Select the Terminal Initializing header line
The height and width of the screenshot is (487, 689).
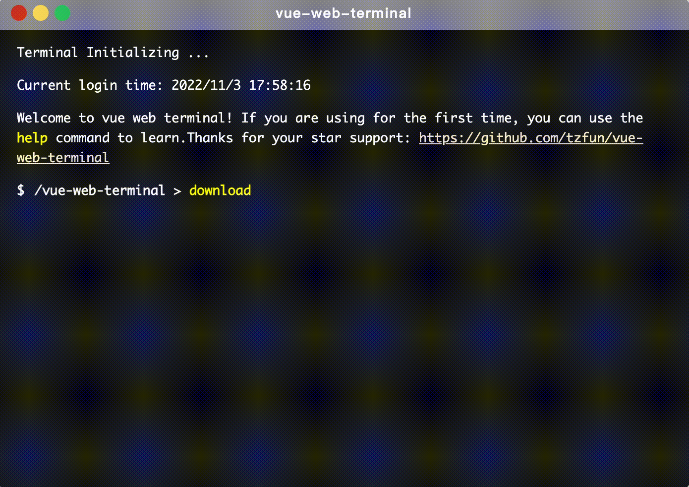pyautogui.click(x=113, y=52)
